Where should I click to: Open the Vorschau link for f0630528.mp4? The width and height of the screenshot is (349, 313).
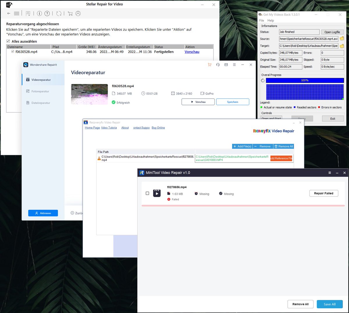[192, 52]
